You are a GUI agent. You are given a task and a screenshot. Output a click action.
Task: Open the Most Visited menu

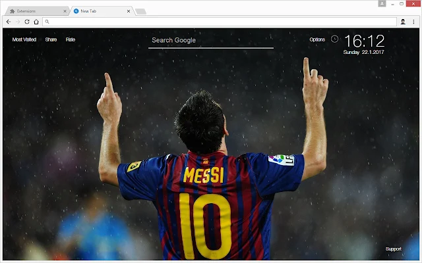click(24, 39)
